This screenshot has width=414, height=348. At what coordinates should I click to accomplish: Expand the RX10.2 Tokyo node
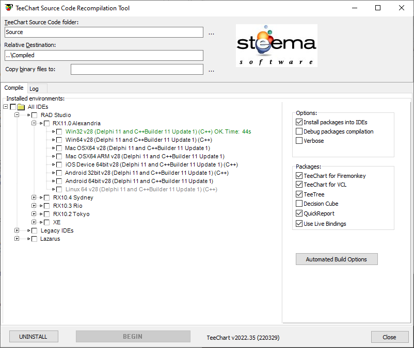click(34, 213)
